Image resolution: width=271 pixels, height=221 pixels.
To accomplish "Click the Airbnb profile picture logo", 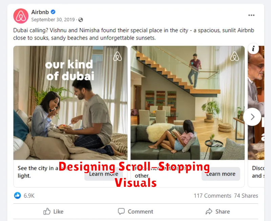I will point(21,16).
